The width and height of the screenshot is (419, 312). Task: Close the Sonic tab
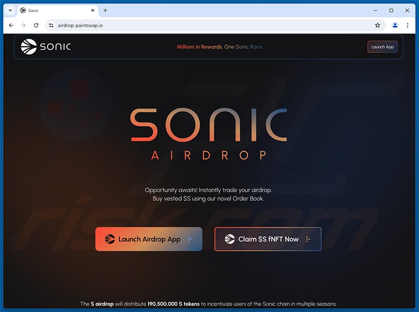pyautogui.click(x=92, y=11)
